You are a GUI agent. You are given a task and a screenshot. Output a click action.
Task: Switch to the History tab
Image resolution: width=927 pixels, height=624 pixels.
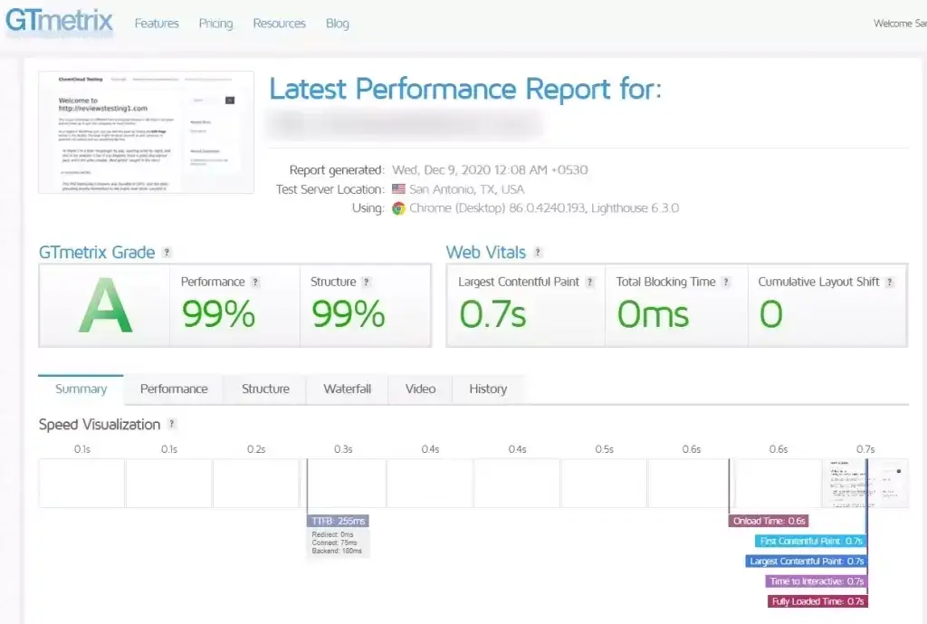click(487, 389)
